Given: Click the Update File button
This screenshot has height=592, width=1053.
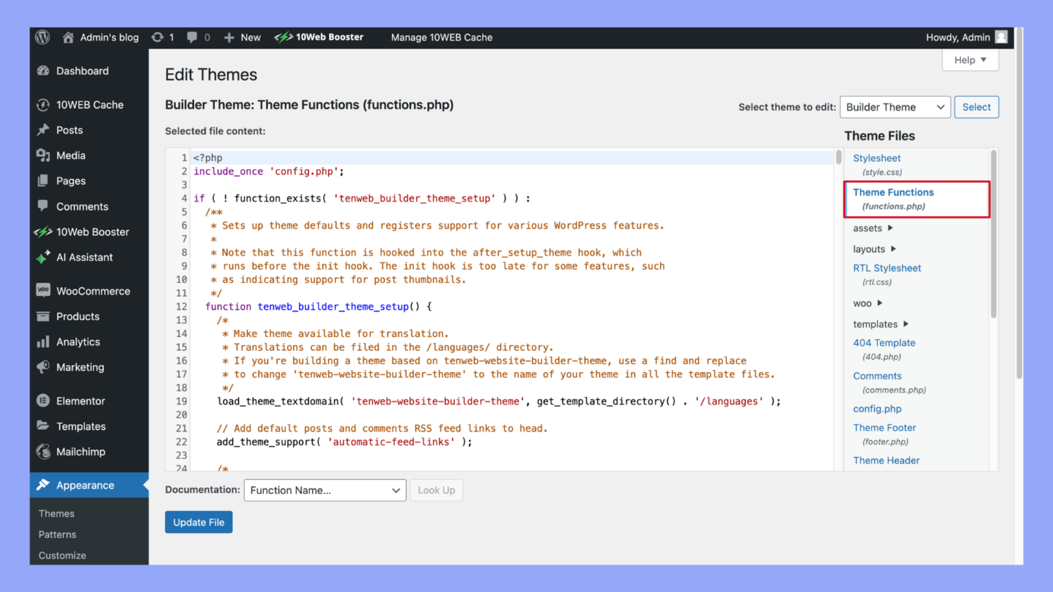Looking at the screenshot, I should pos(198,521).
